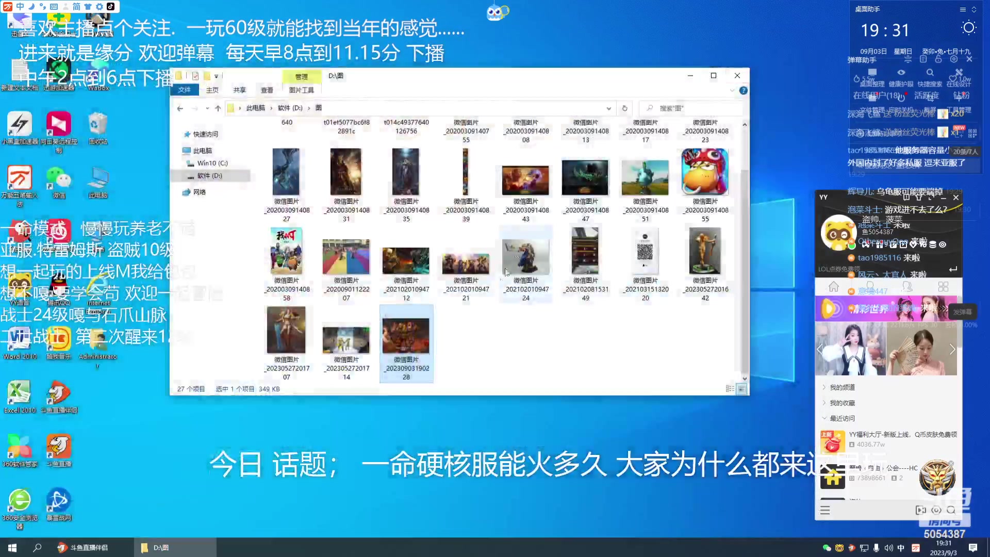Viewport: 990px width, 557px height.
Task: Click the taskbar search magnifier
Action: click(37, 548)
